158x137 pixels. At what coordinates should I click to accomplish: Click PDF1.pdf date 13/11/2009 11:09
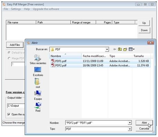pyautogui.click(x=93, y=61)
